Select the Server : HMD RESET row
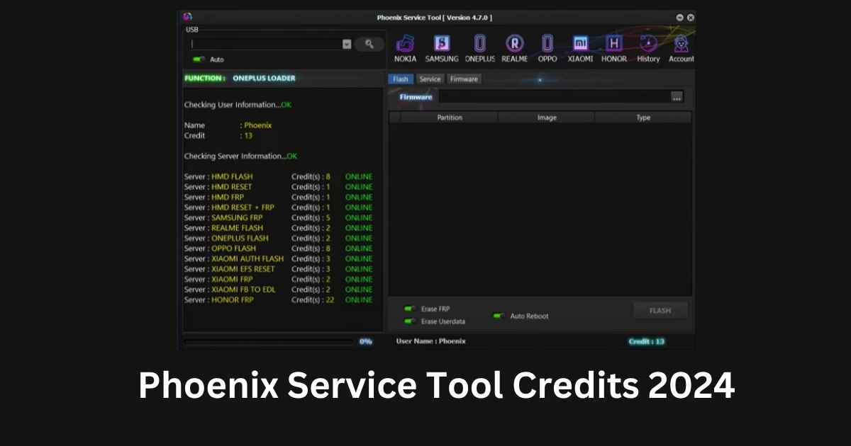 coord(278,187)
